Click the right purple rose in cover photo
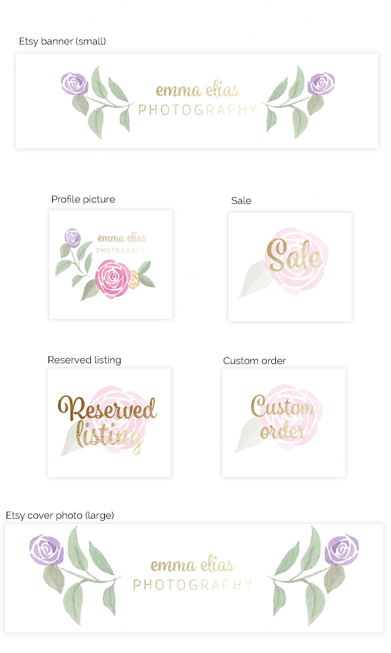This screenshot has width=391, height=653. [342, 549]
